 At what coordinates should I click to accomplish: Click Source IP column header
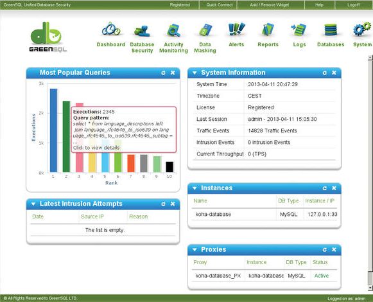[92, 217]
